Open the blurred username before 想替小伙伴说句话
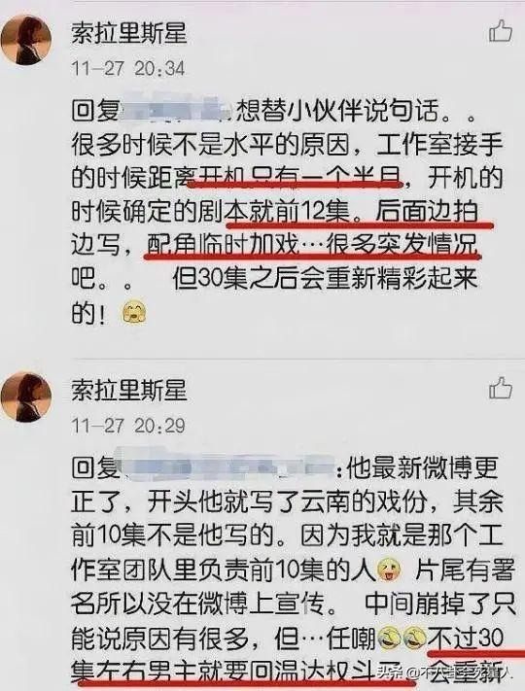Screen dimensions: 525x691 pos(176,109)
